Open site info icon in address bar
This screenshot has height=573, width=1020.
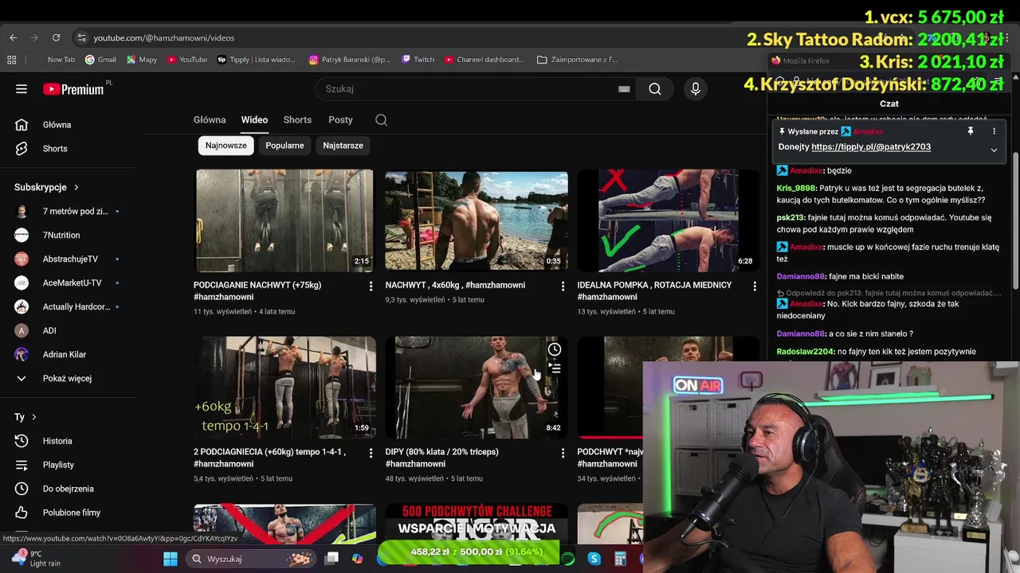81,37
